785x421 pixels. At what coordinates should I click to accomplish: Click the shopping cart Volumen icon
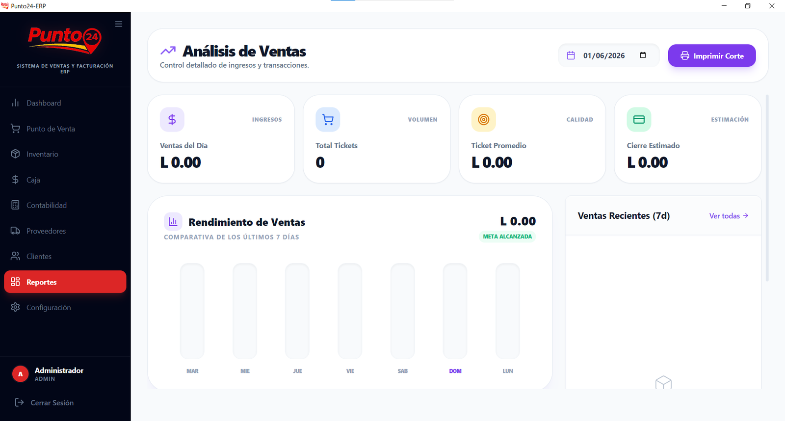coord(328,119)
